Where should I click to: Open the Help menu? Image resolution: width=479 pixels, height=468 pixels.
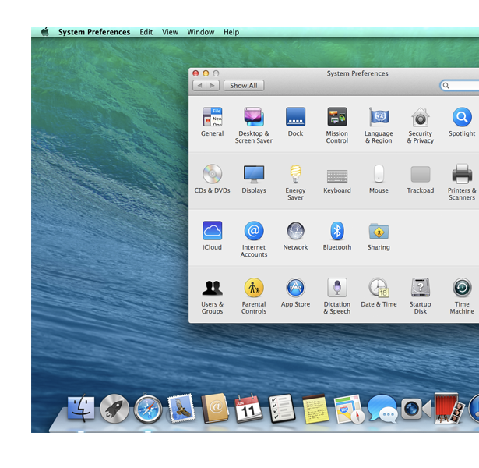[231, 32]
